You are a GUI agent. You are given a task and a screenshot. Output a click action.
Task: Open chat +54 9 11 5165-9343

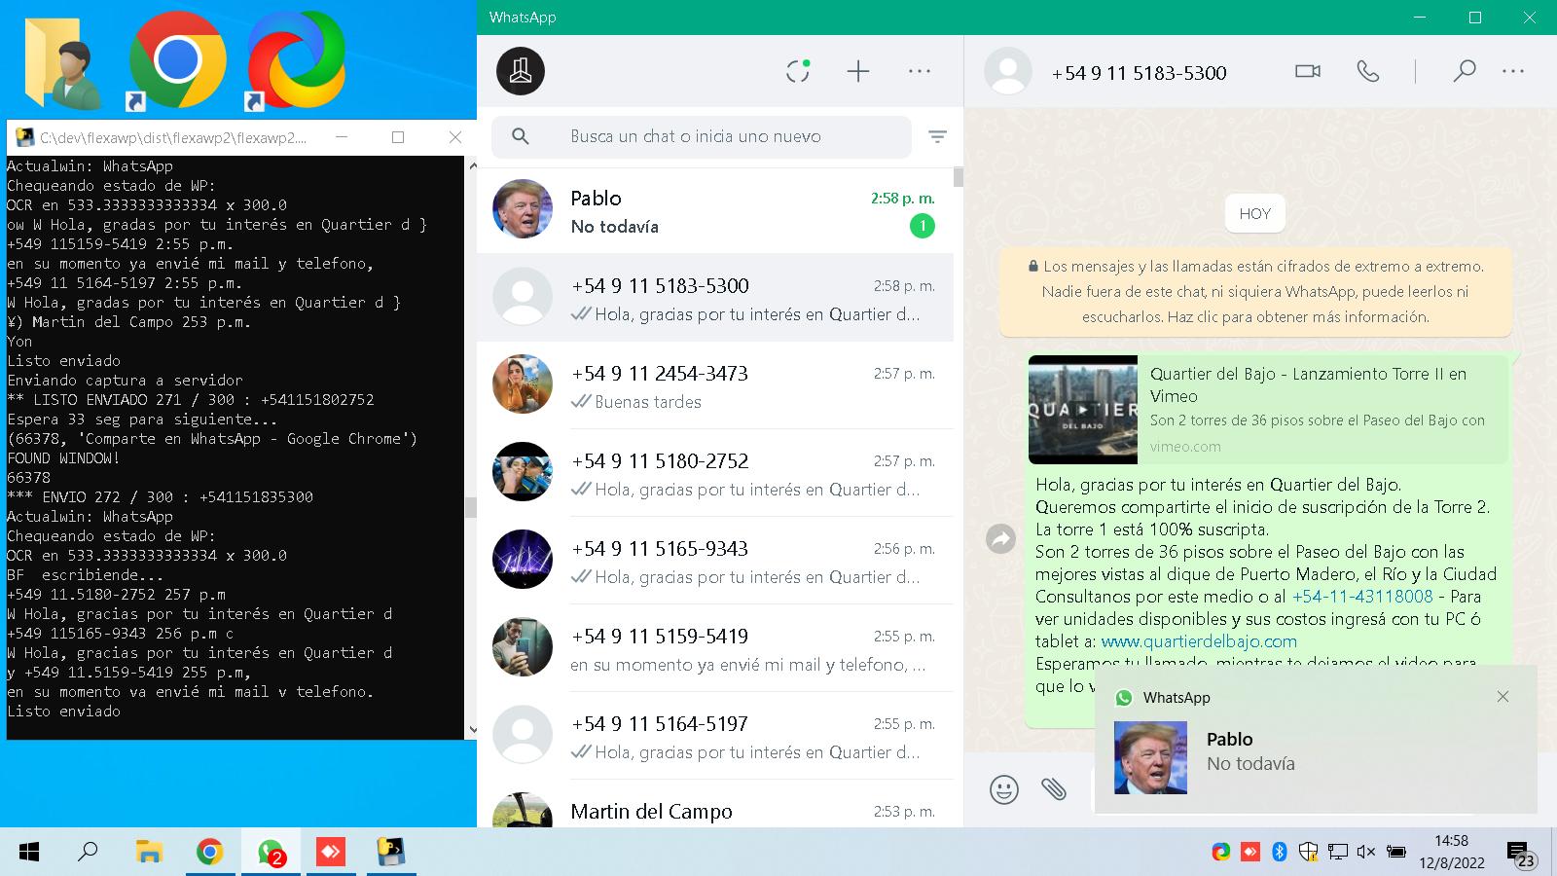[715, 561]
